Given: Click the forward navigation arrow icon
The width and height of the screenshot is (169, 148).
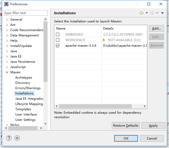Looking at the screenshot, I should (152, 13).
